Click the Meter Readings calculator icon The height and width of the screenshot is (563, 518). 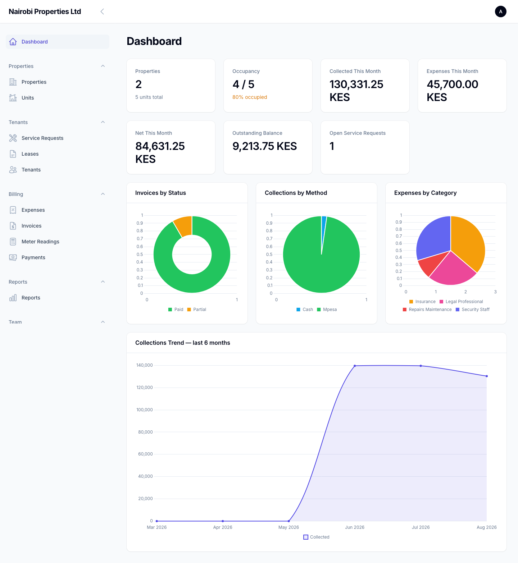click(x=13, y=242)
